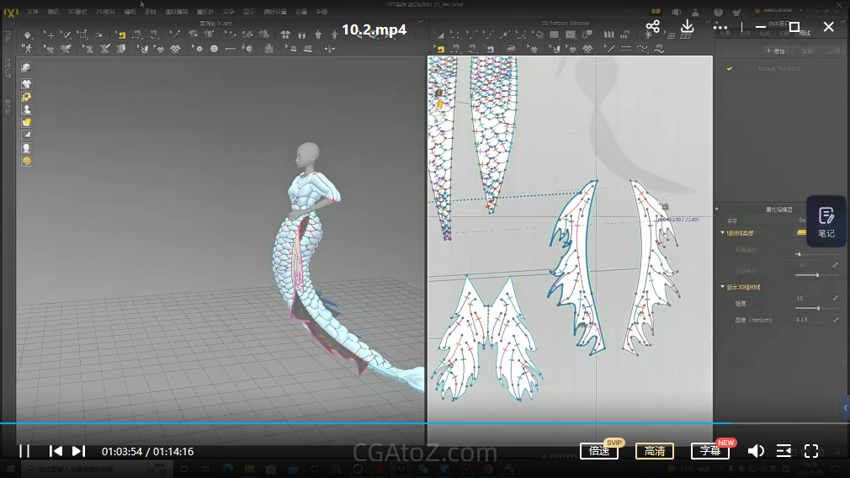Click the simulate down-arrow tool icon

coord(28,35)
